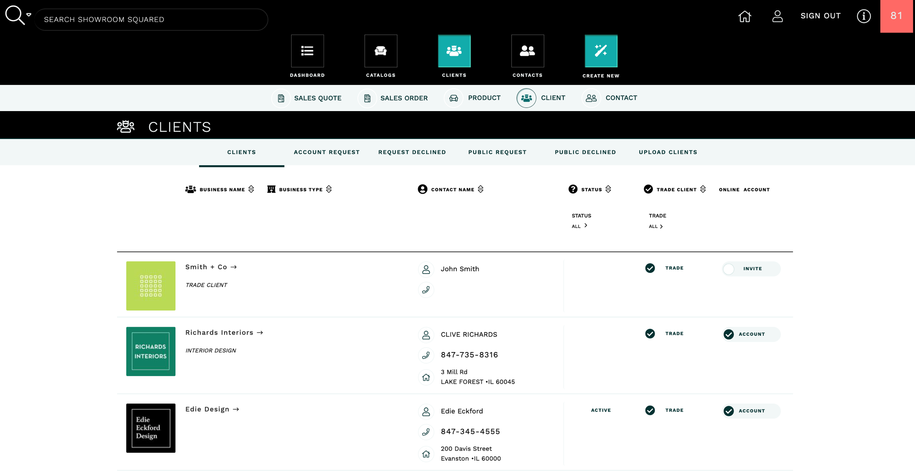The image size is (915, 471).
Task: Click the Sign Out link
Action: pyautogui.click(x=820, y=16)
